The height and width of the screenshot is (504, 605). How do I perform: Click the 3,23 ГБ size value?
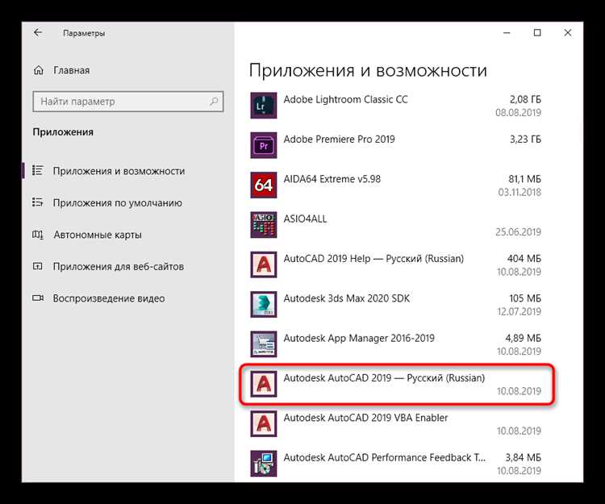[525, 140]
